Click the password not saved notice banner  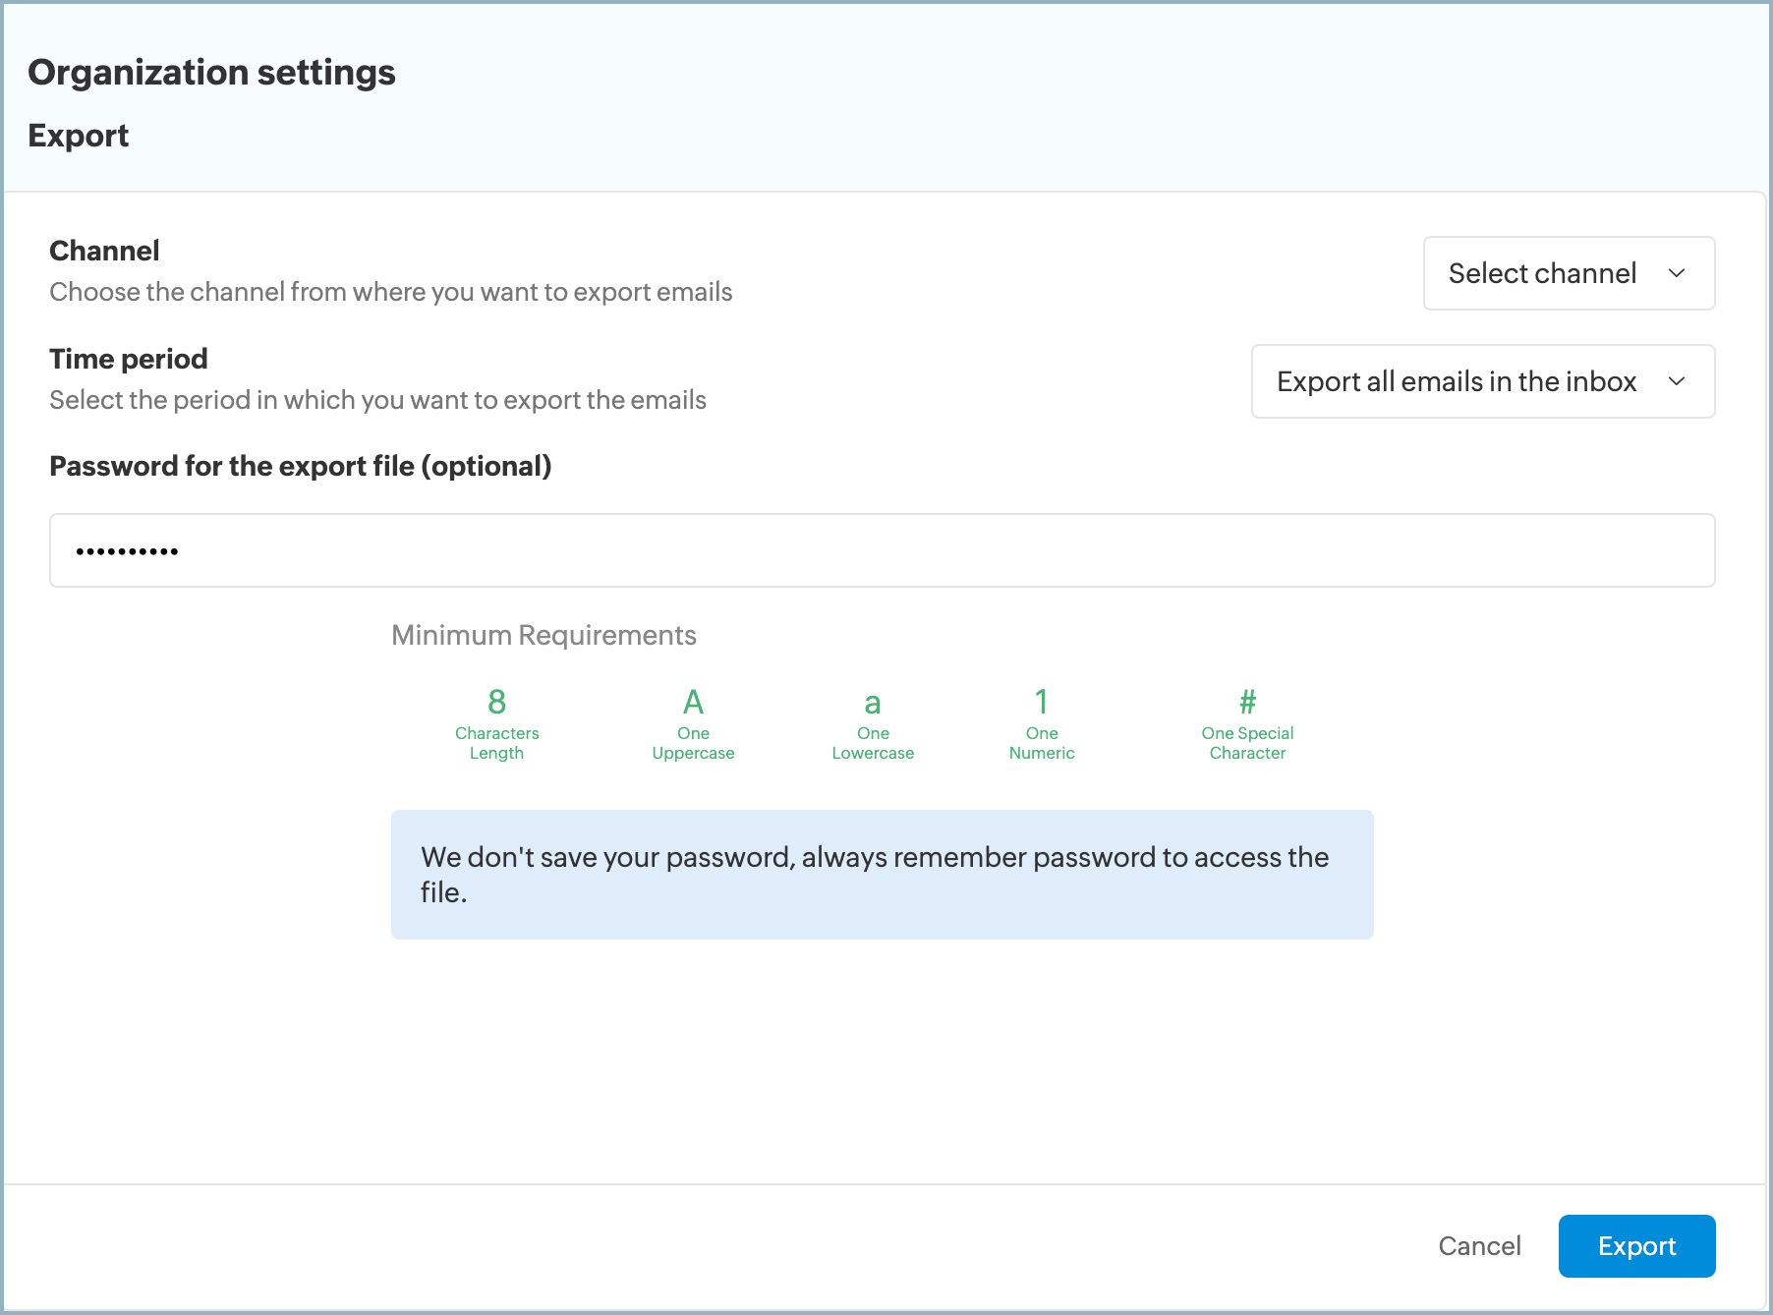coord(882,875)
